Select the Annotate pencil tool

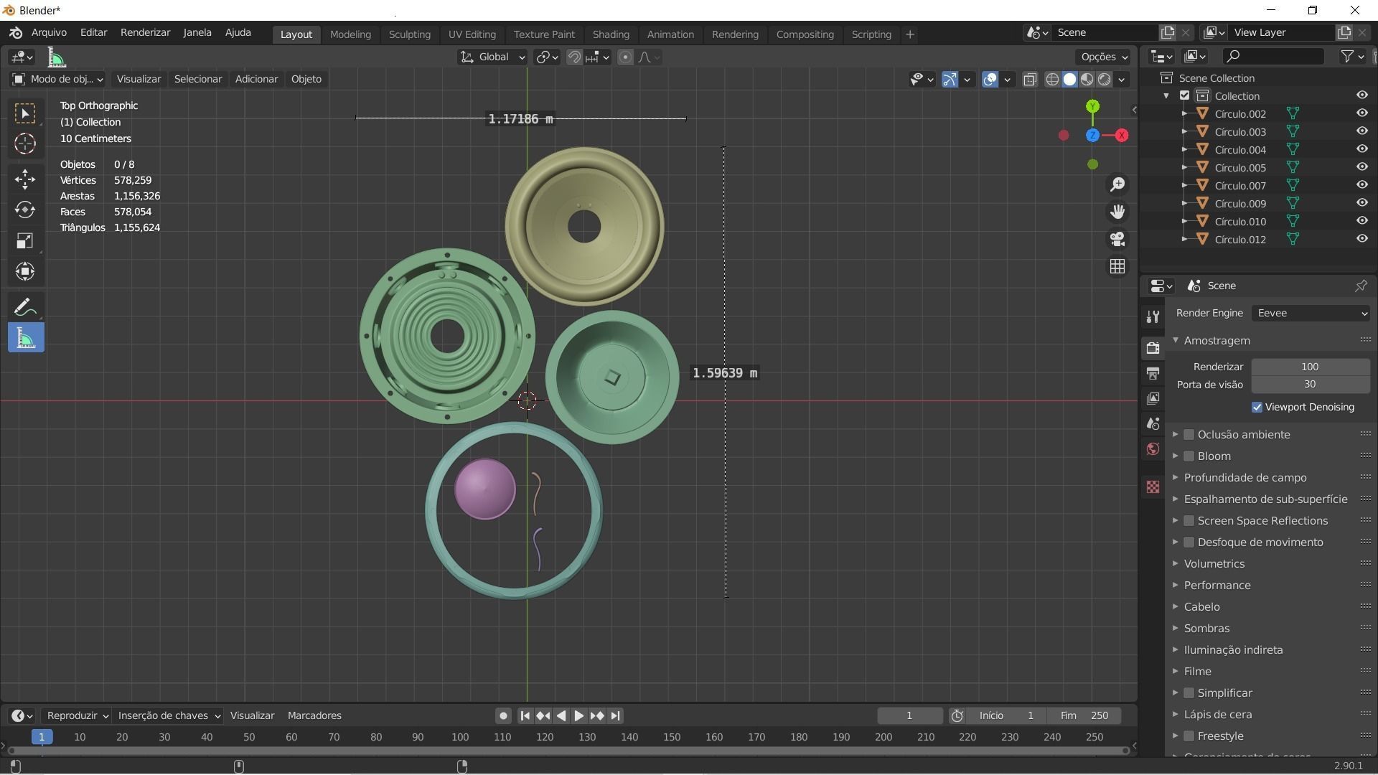click(26, 307)
